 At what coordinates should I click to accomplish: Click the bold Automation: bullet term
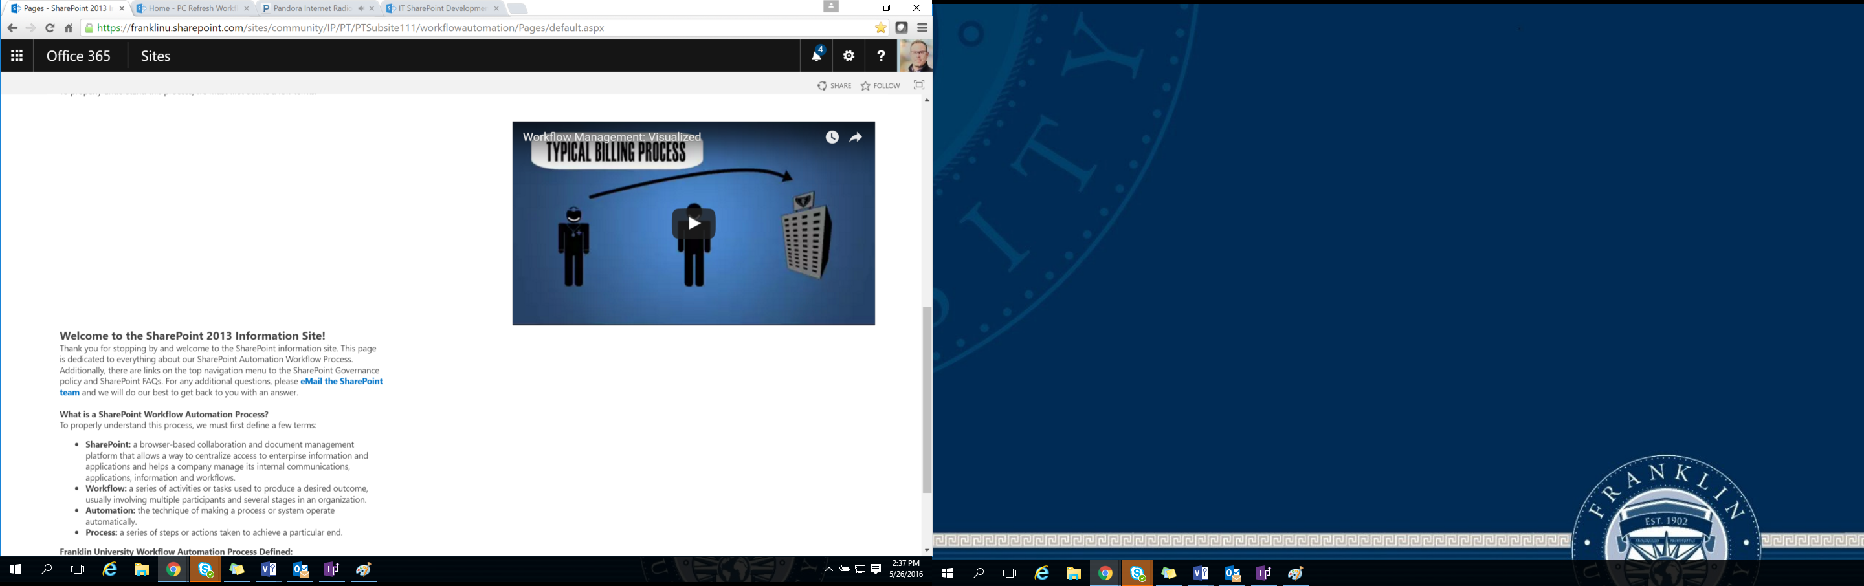[110, 511]
